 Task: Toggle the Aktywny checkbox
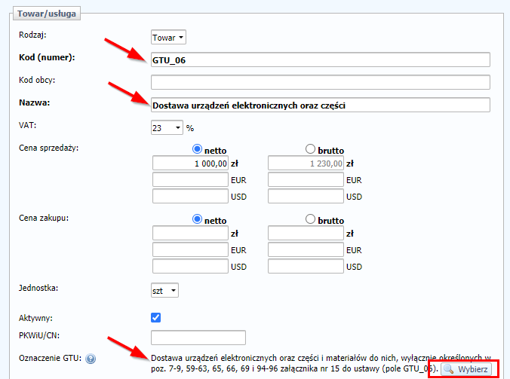pos(156,317)
